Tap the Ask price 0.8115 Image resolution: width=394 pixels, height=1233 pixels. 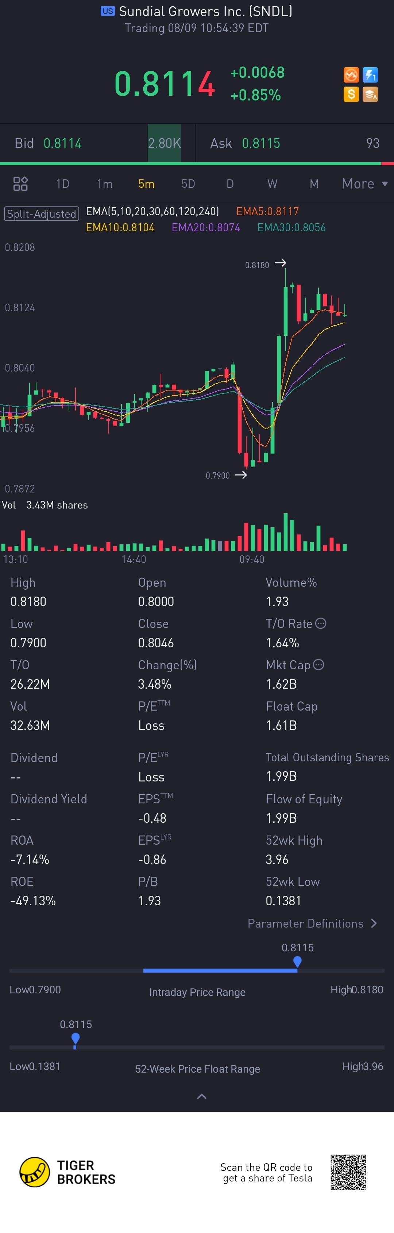[261, 143]
